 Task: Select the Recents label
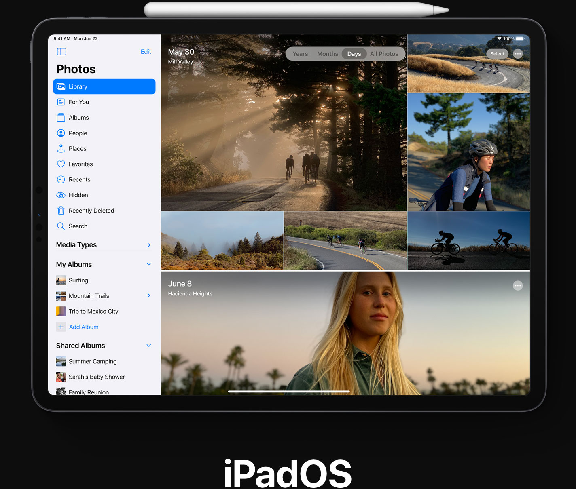80,179
